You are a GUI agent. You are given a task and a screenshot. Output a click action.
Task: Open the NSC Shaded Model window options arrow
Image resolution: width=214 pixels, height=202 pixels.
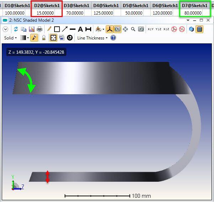pyautogui.click(x=188, y=20)
